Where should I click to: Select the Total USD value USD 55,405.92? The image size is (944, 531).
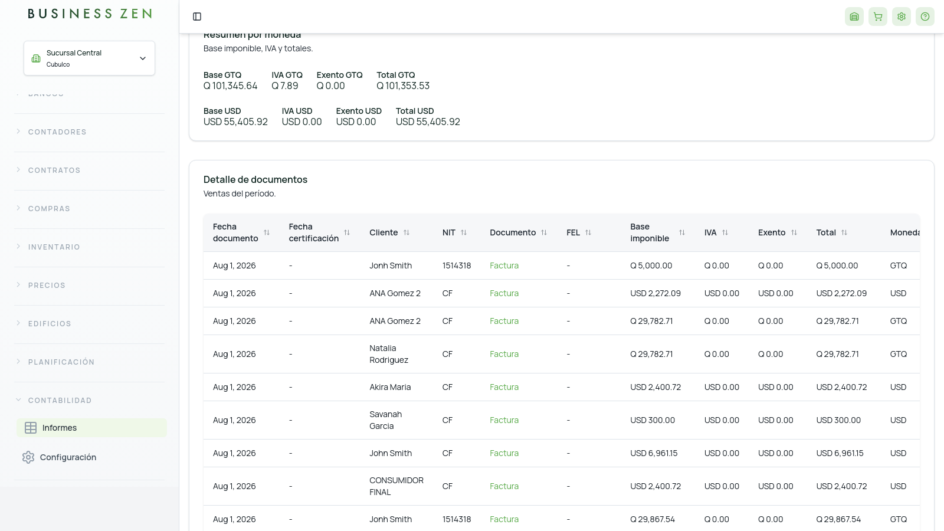[x=428, y=122]
